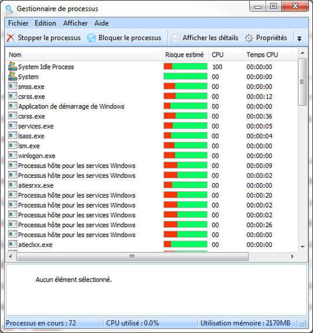Open the Afficher menu
The image size is (313, 333).
coord(75,23)
